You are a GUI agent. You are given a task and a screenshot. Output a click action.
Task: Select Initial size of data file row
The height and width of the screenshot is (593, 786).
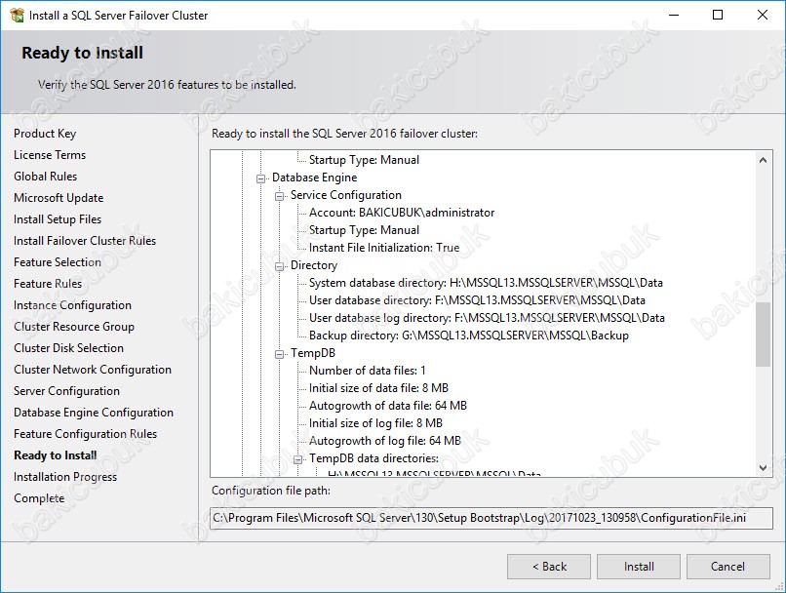click(x=378, y=388)
